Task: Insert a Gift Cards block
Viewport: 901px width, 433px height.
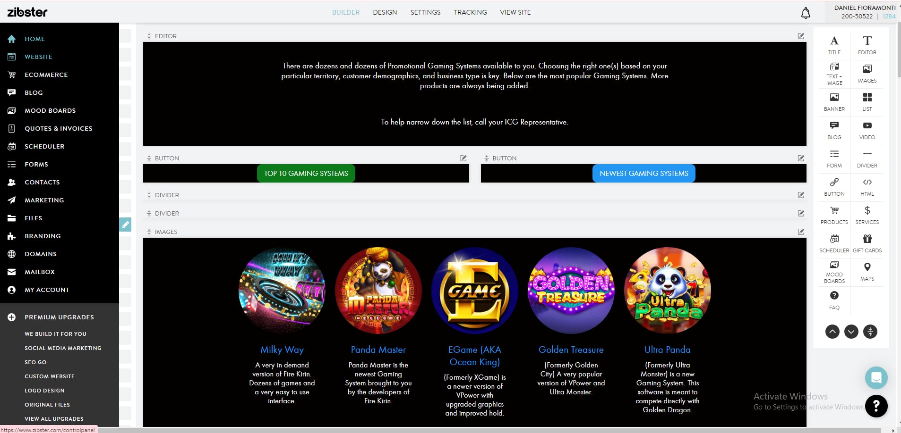Action: (867, 244)
